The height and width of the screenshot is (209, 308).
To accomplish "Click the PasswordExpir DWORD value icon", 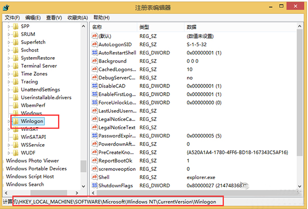I will point(94,135).
